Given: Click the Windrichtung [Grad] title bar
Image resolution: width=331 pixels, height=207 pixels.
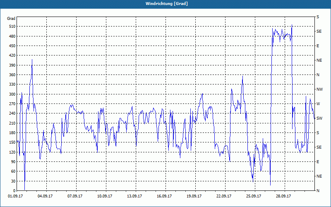Looking at the screenshot, I should coord(165,4).
